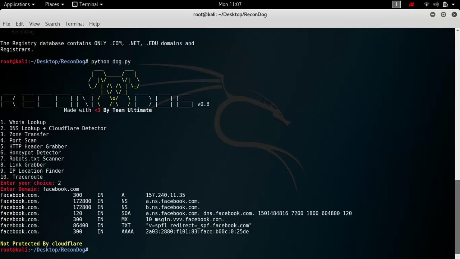Click the red recording indicator icon
The width and height of the screenshot is (460, 259).
(x=411, y=4)
